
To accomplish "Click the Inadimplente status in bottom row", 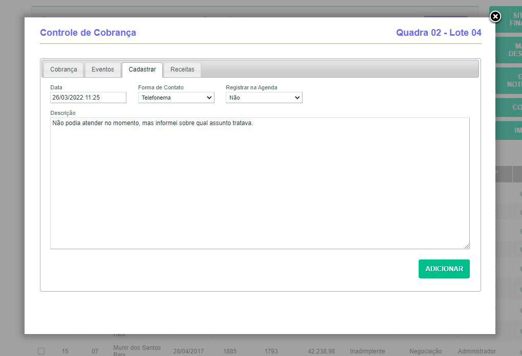I will (x=367, y=351).
